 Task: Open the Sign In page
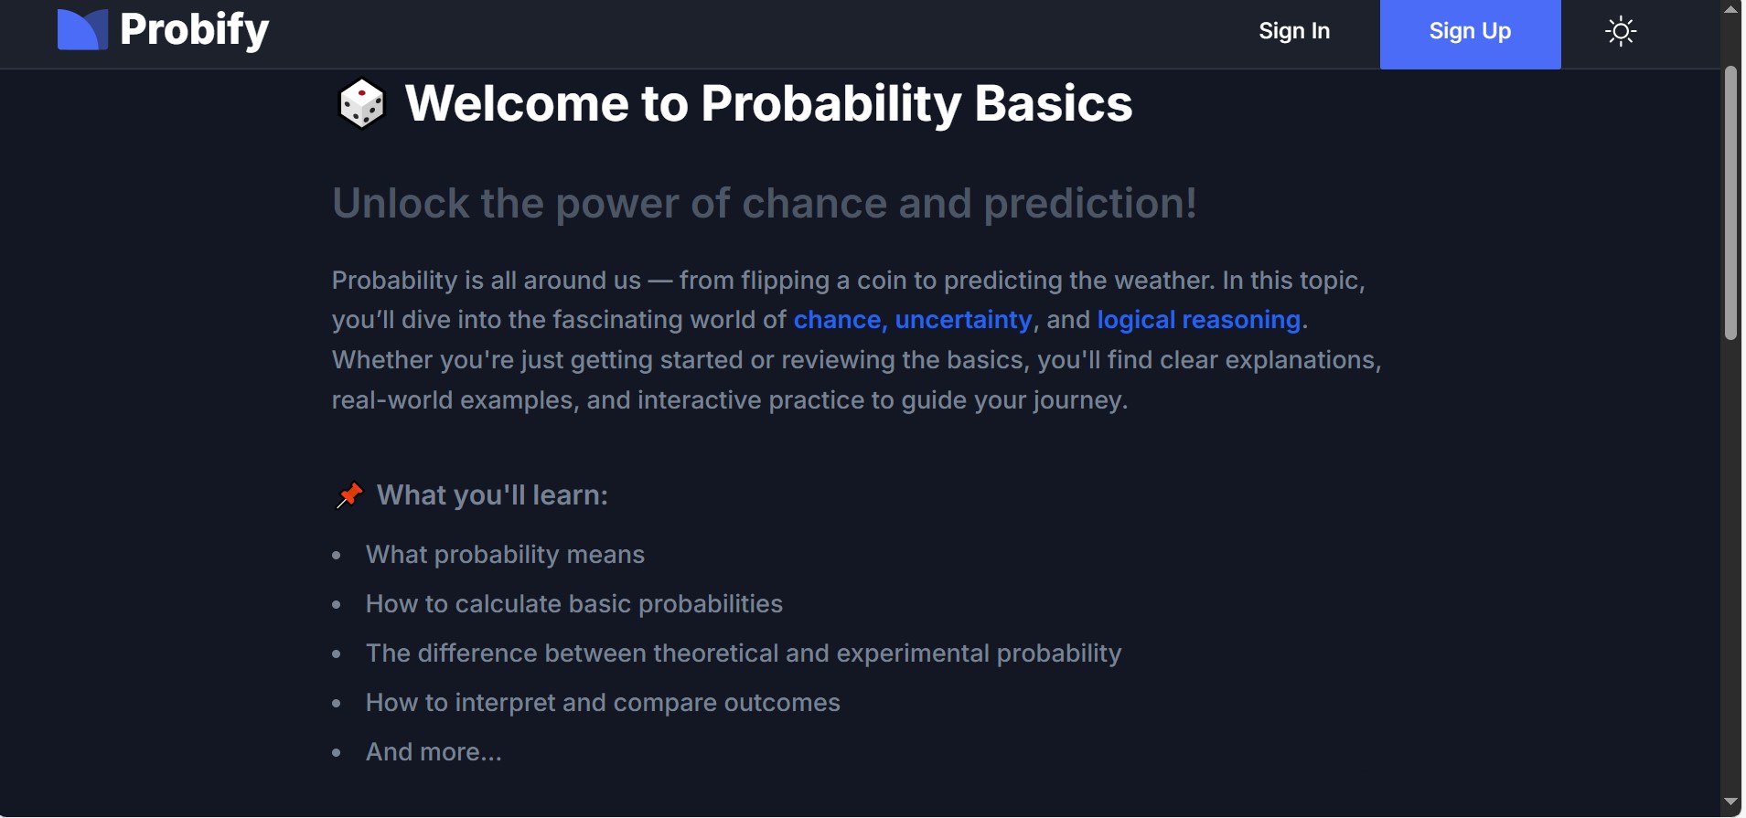1294,31
